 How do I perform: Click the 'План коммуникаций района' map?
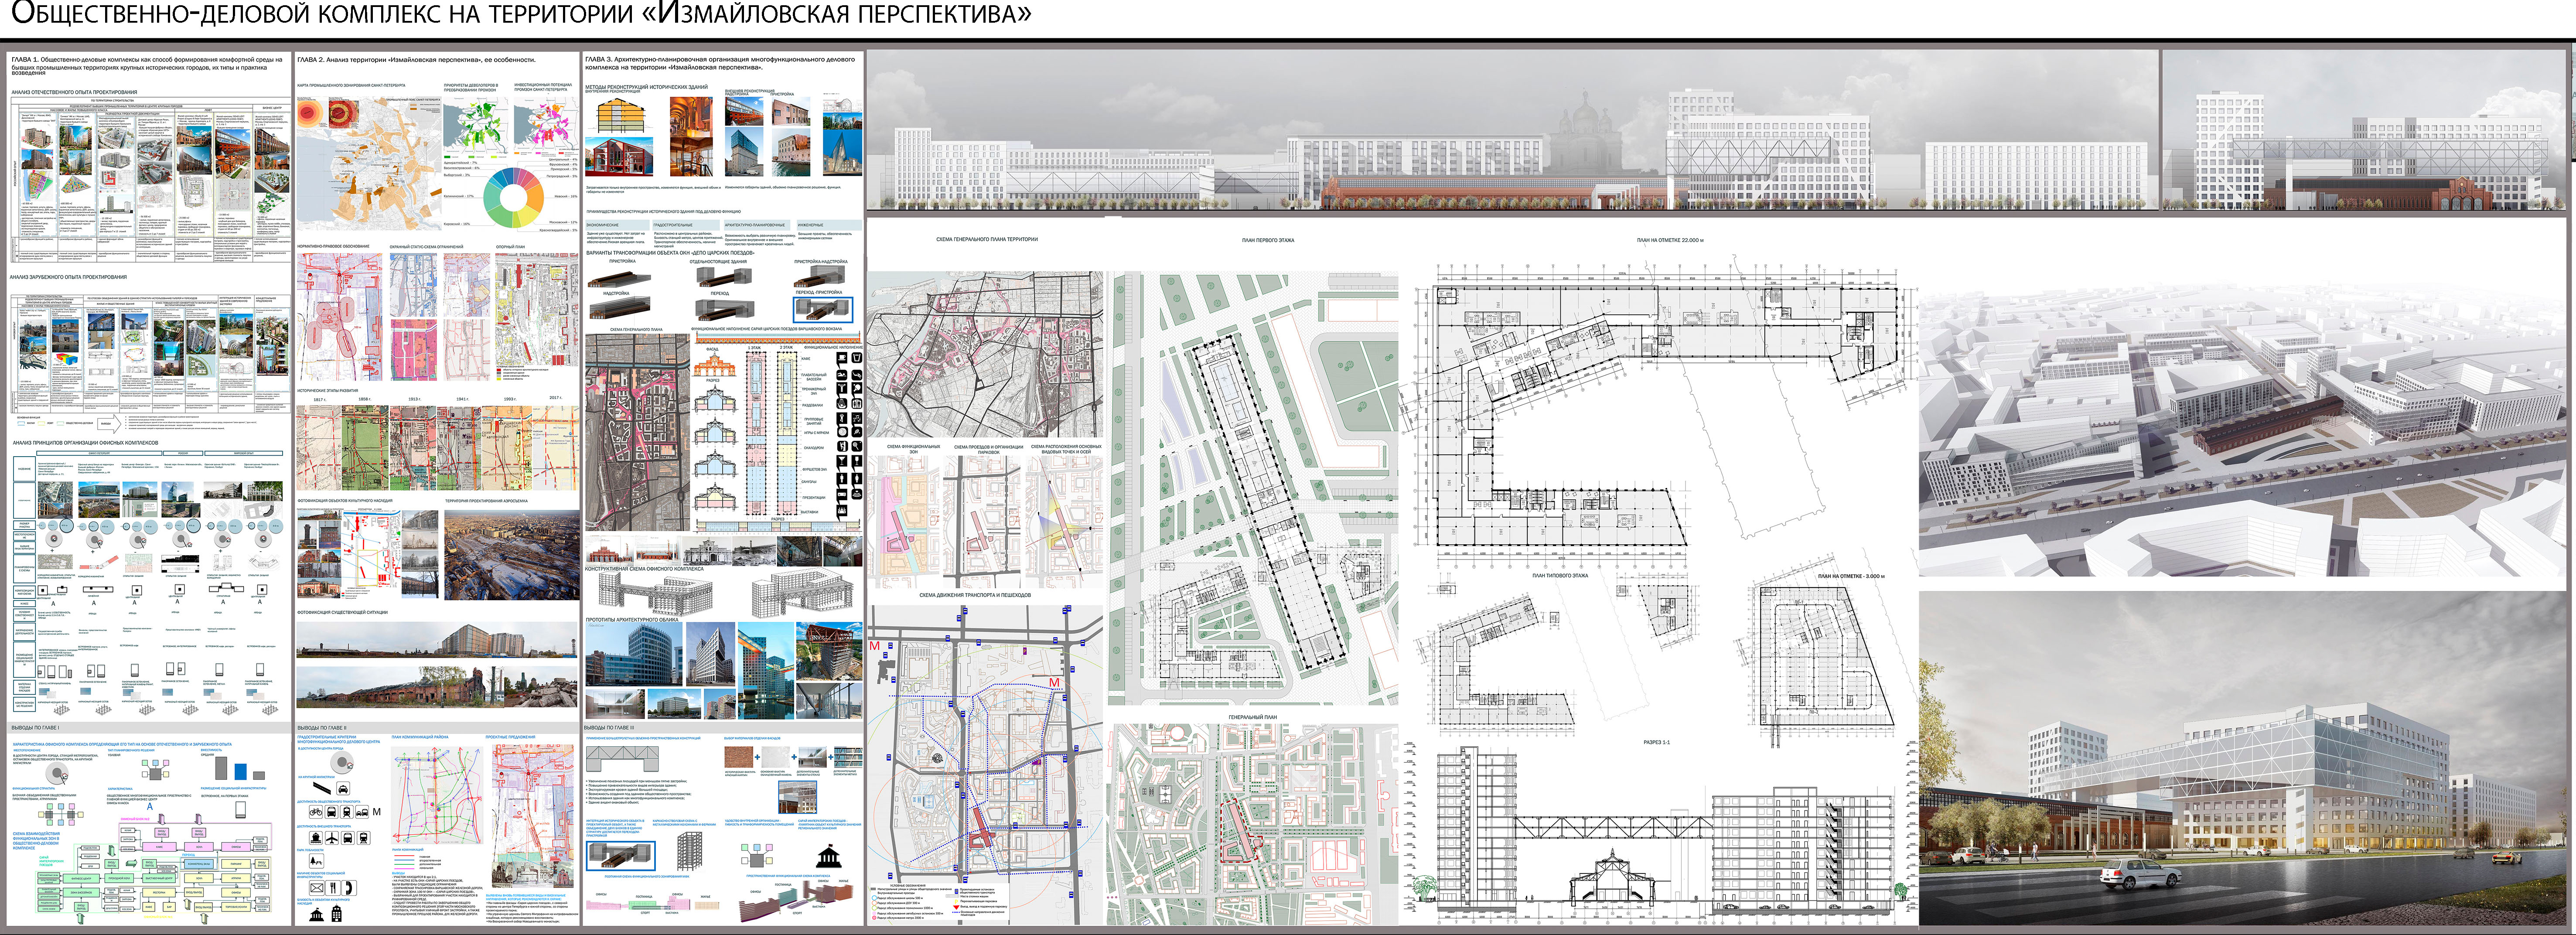pos(437,795)
